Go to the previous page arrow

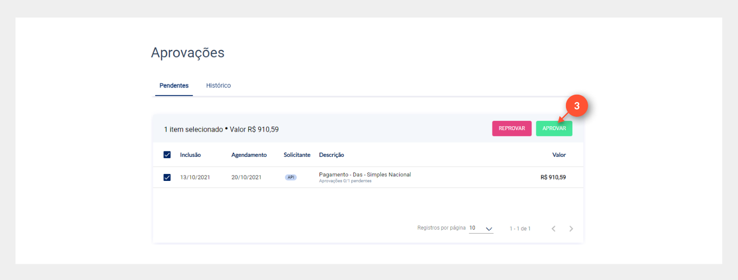click(553, 229)
